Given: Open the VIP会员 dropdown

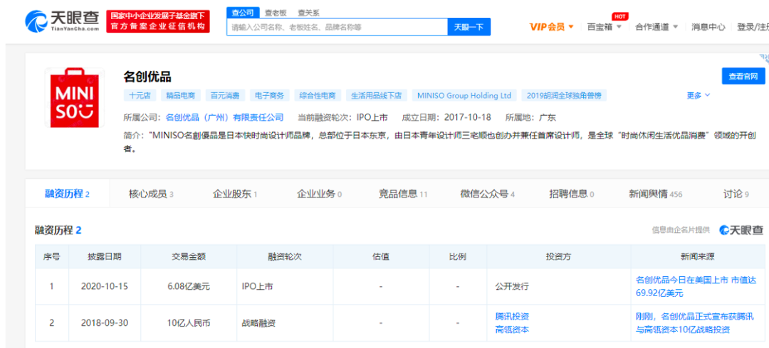Looking at the screenshot, I should click(552, 27).
